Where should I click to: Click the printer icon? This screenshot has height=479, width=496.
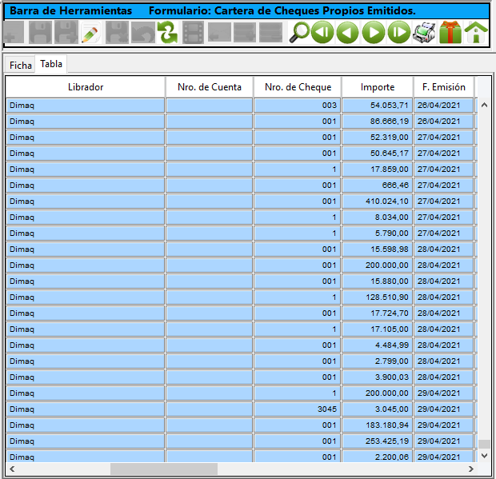tap(424, 32)
